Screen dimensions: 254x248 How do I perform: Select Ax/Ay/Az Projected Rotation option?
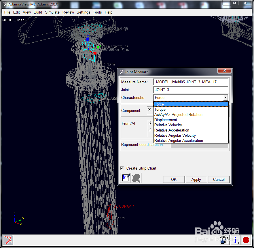click(x=191, y=115)
